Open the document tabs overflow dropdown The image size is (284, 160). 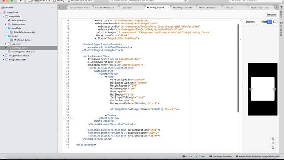(x=276, y=8)
